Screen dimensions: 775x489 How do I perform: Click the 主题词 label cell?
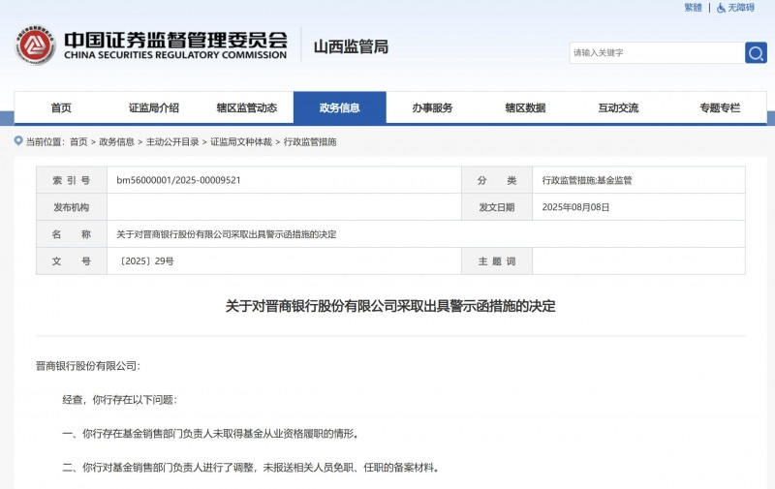(x=497, y=261)
